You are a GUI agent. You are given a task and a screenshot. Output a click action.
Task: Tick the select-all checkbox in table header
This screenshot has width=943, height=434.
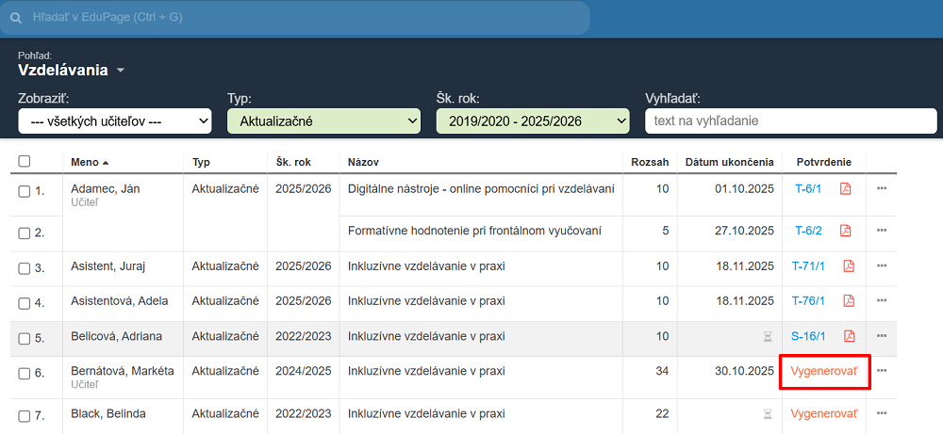click(25, 162)
